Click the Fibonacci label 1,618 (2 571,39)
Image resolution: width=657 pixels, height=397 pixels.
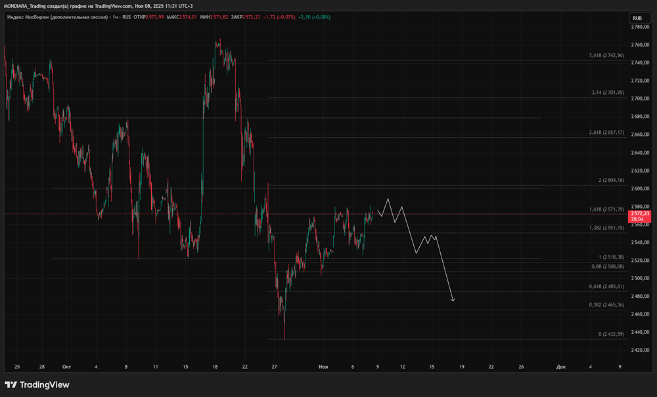click(606, 209)
